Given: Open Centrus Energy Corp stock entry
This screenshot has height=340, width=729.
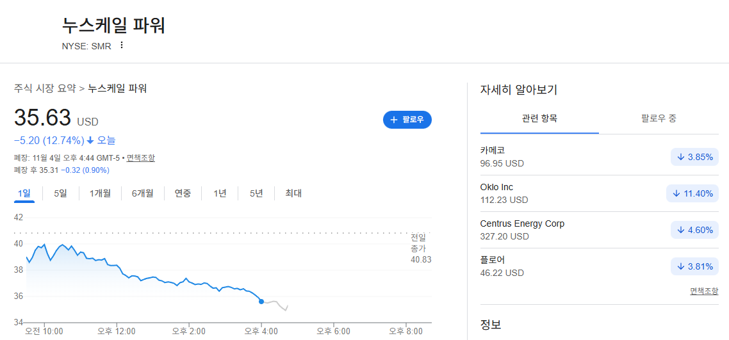Looking at the screenshot, I should point(600,230).
